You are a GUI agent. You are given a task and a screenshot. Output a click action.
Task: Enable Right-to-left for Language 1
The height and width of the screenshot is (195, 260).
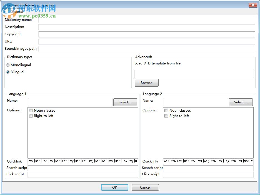31,116
